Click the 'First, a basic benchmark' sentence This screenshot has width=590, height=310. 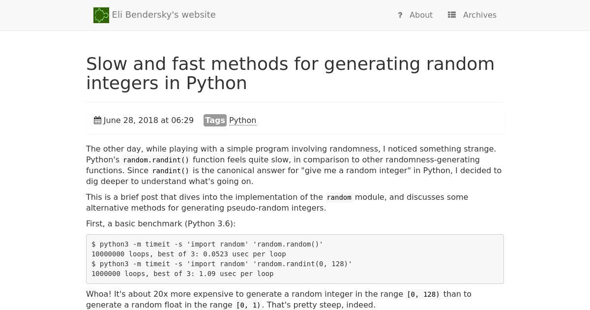pos(161,224)
